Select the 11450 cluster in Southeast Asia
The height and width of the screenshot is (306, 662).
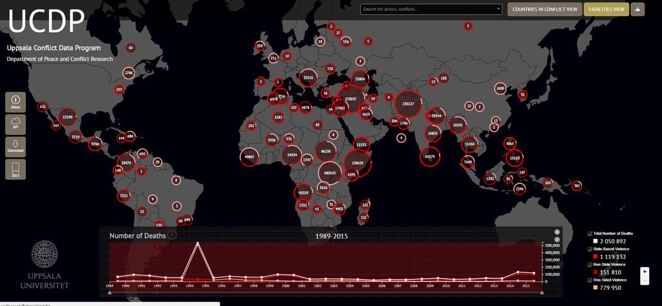tap(470, 144)
